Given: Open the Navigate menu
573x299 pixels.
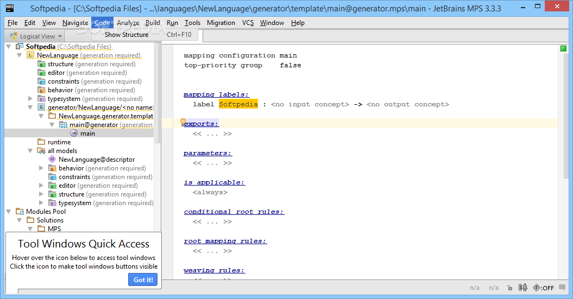Looking at the screenshot, I should pyautogui.click(x=75, y=23).
